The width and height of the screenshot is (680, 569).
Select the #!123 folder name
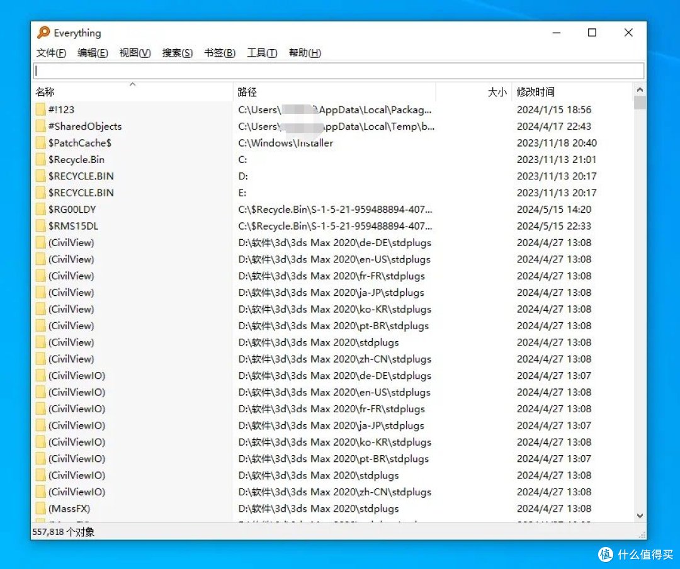[61, 110]
